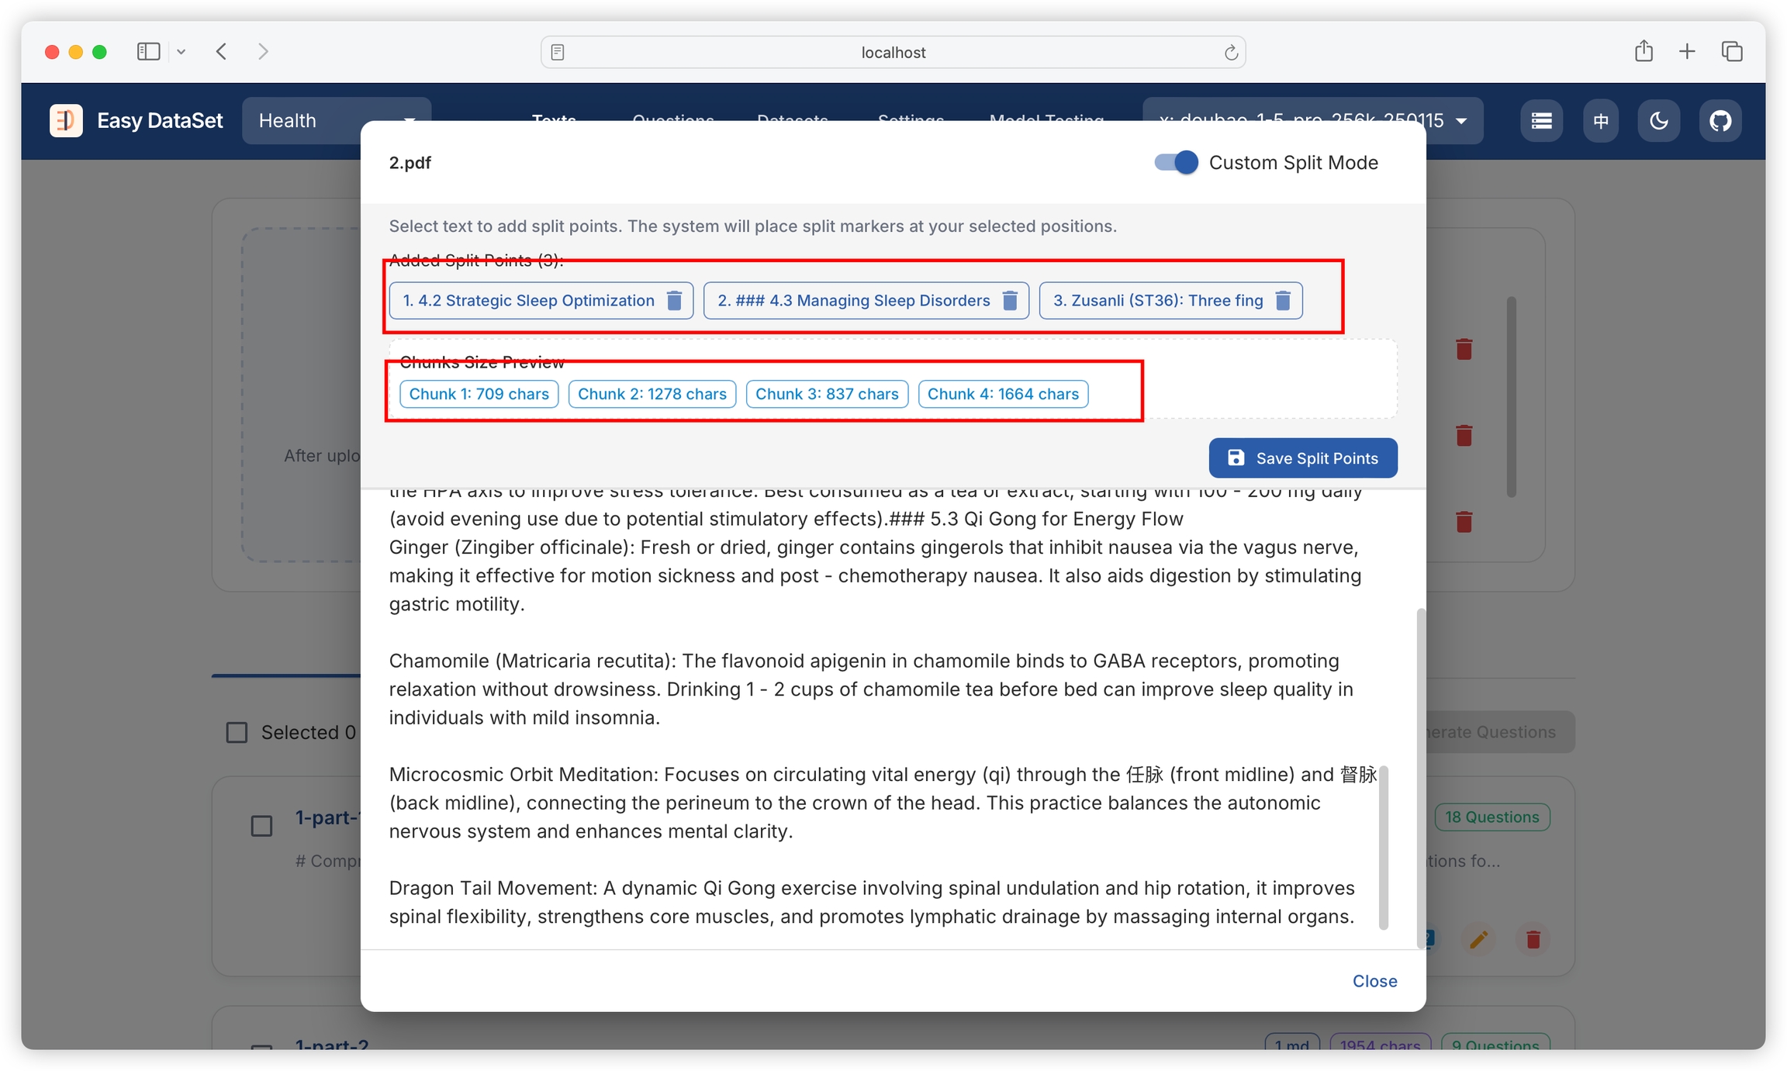Select the Chunk 2: 1278 chars chip
Image resolution: width=1787 pixels, height=1071 pixels.
coord(652,394)
